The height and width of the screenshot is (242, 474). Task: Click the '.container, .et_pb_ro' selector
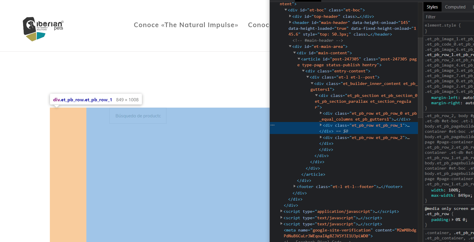449,233
